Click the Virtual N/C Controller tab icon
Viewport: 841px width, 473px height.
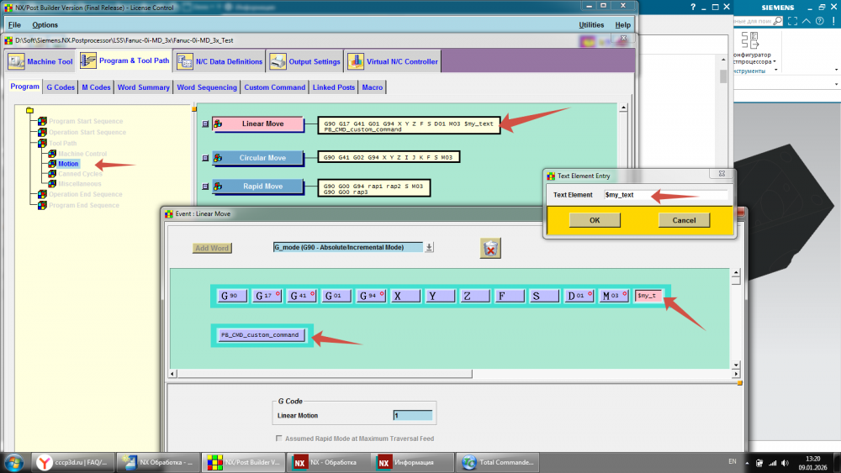pos(357,61)
